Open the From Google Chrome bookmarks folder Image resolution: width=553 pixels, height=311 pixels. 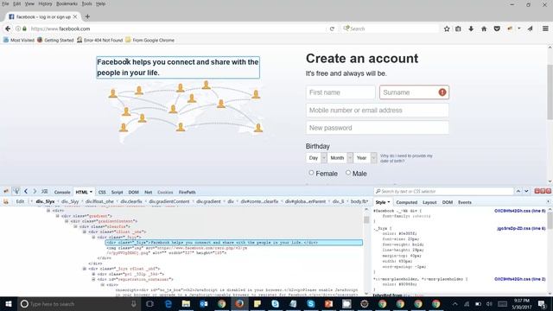point(150,41)
